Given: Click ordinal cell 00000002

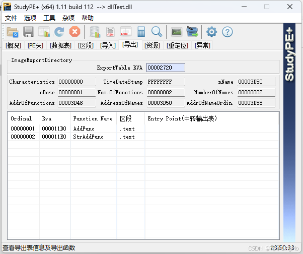Looking at the screenshot, I should click(x=23, y=137).
